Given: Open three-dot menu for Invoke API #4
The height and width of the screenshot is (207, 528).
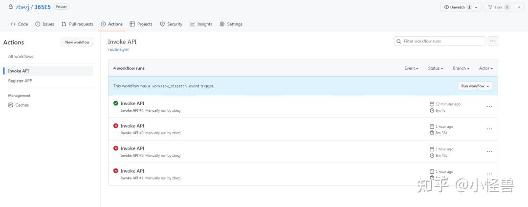Looking at the screenshot, I should (489, 106).
